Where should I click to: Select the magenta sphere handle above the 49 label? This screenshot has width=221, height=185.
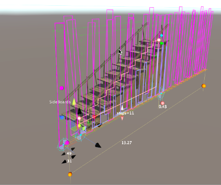click(x=67, y=143)
